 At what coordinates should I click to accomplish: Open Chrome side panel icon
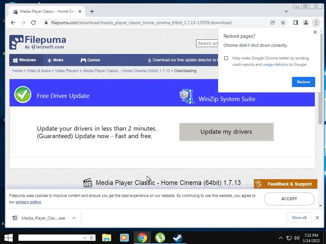[x=296, y=23]
